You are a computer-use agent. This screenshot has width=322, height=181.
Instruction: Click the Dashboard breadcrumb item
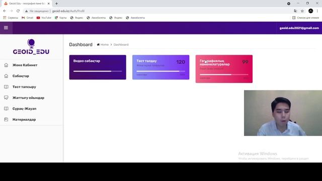point(121,45)
